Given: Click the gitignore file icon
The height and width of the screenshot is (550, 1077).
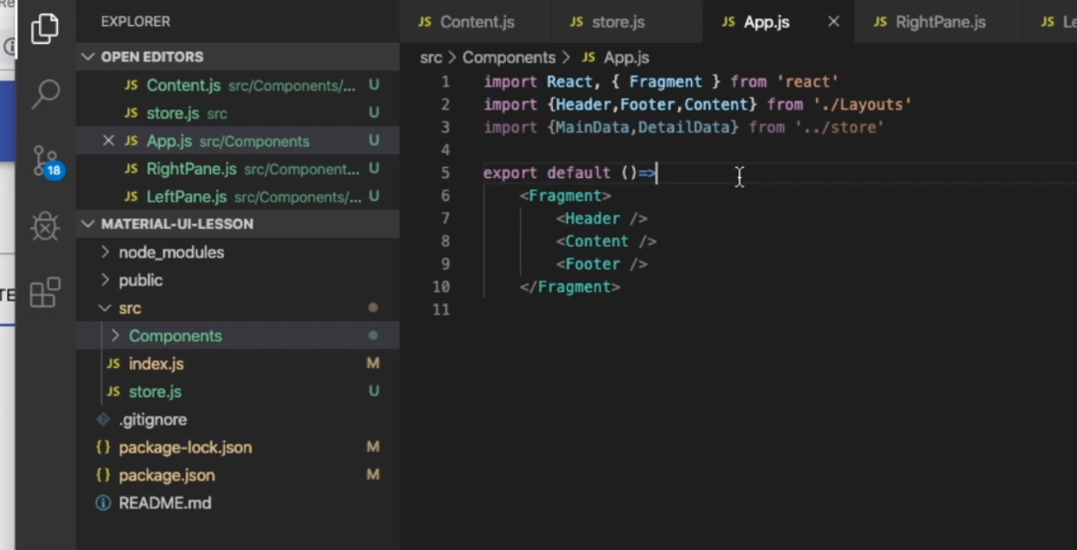Looking at the screenshot, I should tap(102, 420).
